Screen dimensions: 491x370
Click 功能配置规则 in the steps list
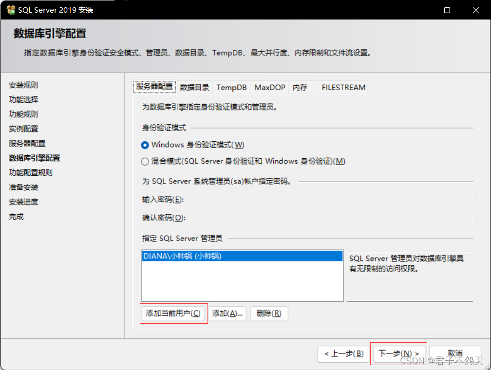pos(30,172)
